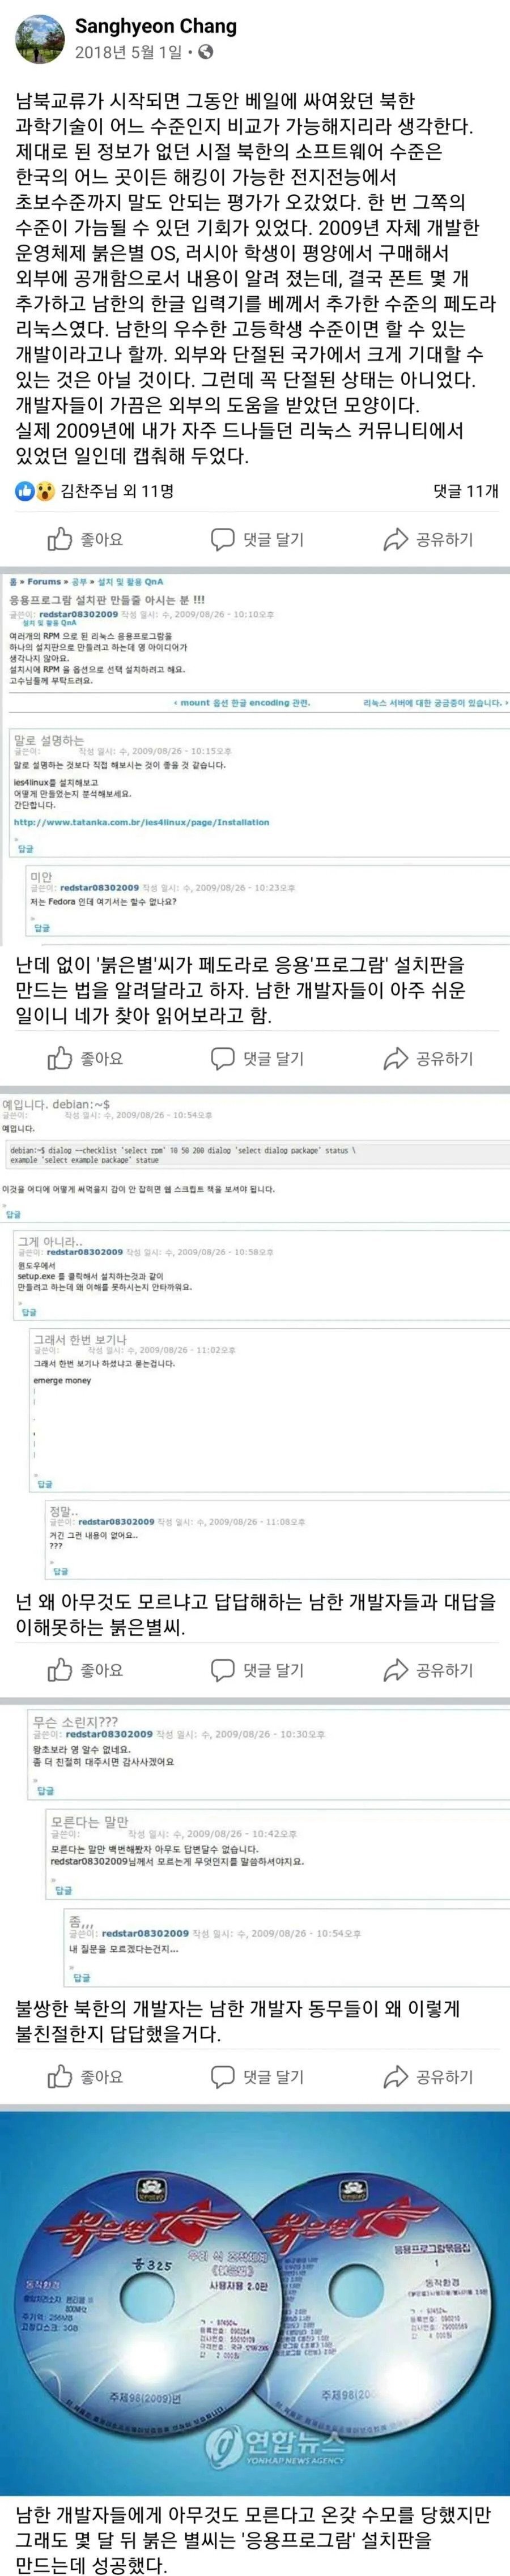Screen dimensions: 510x2576
Task: Tap 댓글 달기 under the main post text
Action: pos(256,539)
